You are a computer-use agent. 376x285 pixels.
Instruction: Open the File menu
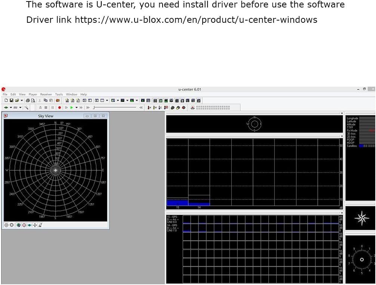(5, 95)
